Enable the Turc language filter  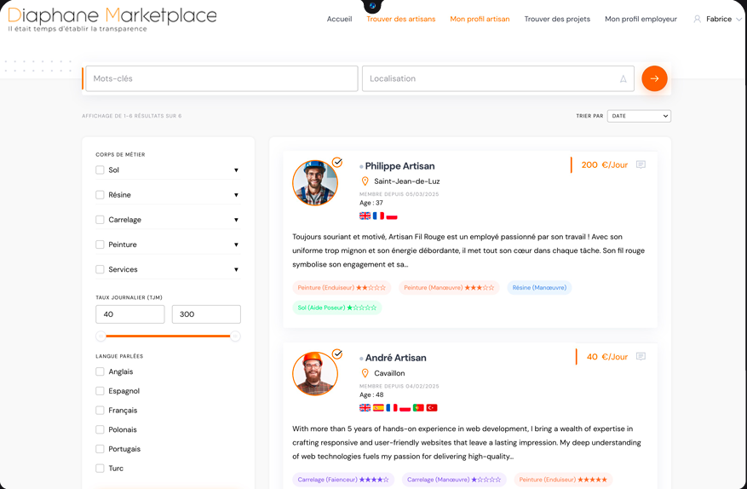point(100,468)
